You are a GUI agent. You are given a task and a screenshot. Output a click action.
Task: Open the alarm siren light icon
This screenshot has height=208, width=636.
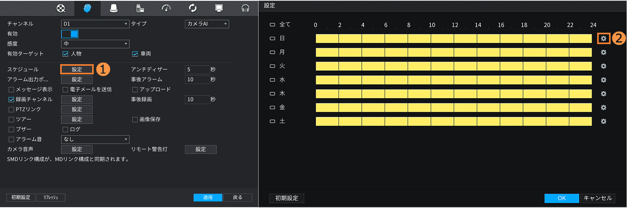114,8
